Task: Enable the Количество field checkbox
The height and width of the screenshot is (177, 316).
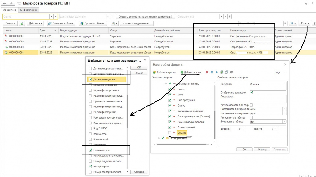Action: click(x=90, y=134)
